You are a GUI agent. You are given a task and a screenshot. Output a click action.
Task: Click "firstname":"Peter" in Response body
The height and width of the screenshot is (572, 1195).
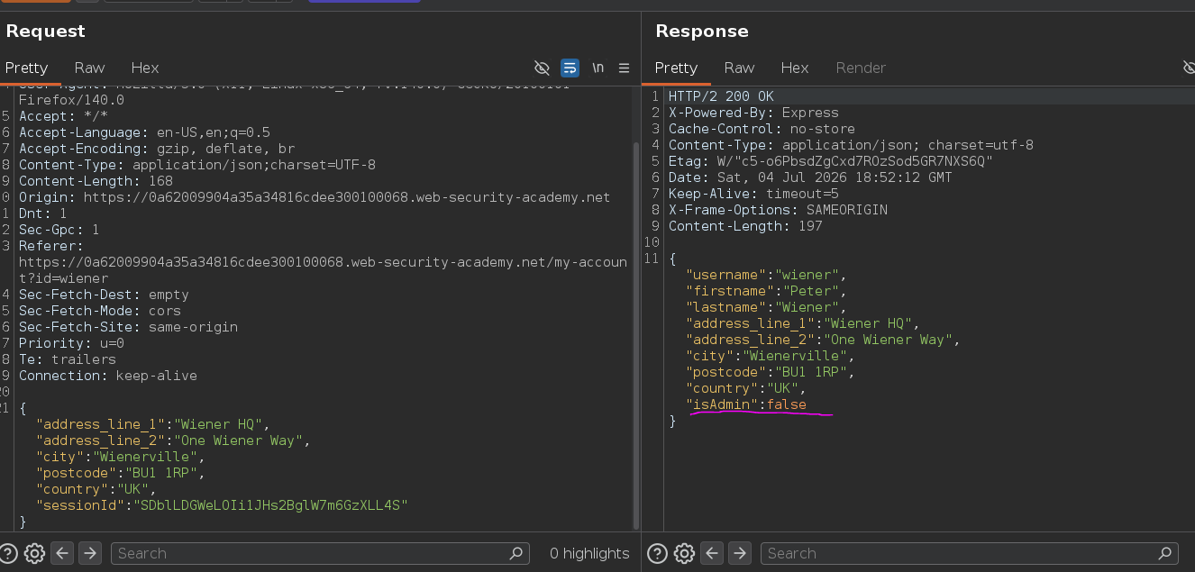coord(766,291)
